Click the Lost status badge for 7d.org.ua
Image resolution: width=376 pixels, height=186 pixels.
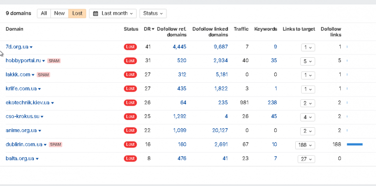tap(130, 46)
